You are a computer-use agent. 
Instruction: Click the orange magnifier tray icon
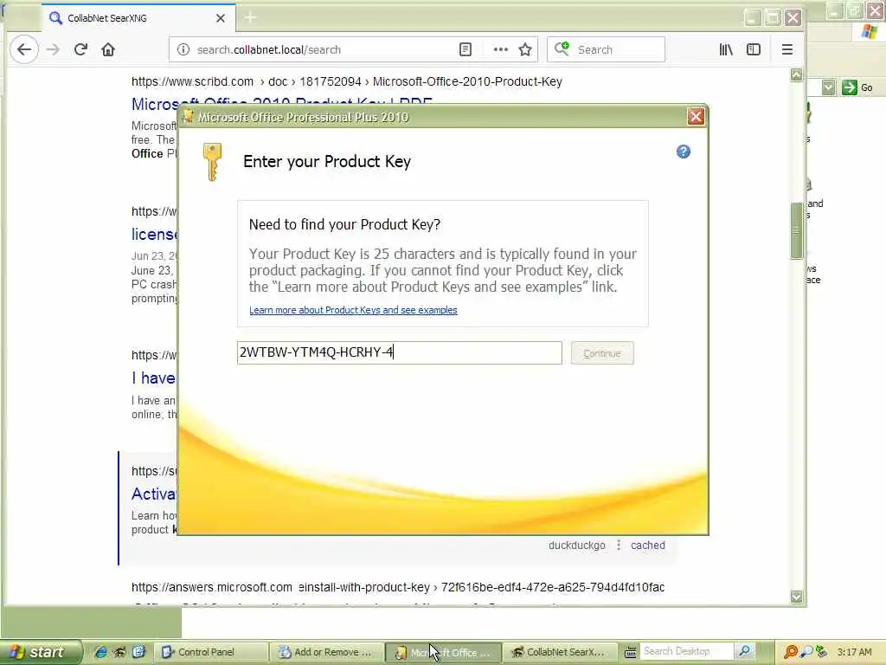point(791,652)
